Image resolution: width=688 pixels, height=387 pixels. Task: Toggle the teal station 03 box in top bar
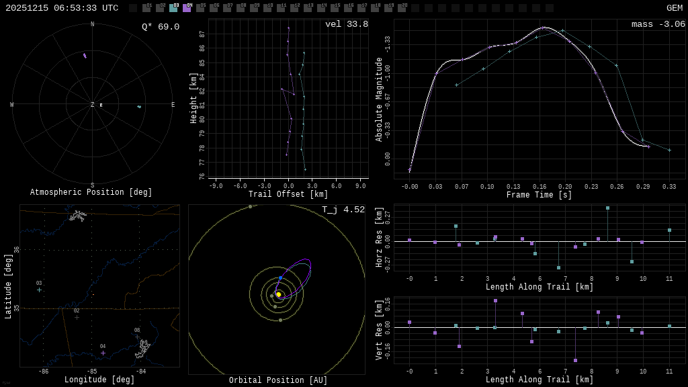coord(173,8)
